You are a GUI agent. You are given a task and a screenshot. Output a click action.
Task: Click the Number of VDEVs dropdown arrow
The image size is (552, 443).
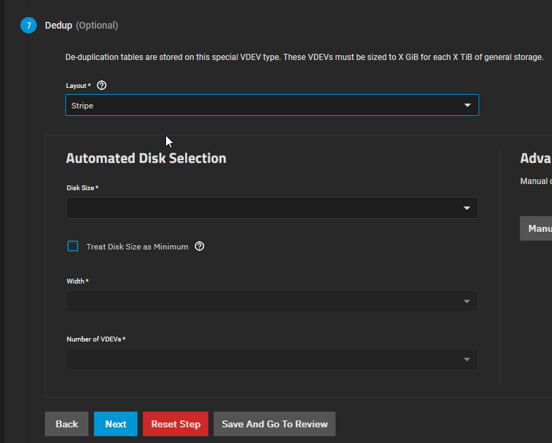pos(466,359)
